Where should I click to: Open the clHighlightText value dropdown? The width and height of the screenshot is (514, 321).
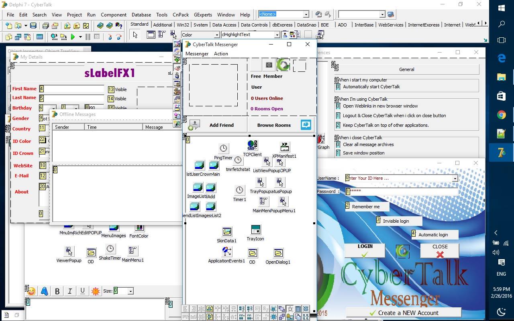click(x=277, y=35)
